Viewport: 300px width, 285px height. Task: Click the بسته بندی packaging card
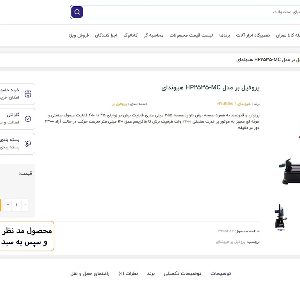pyautogui.click(x=17, y=144)
